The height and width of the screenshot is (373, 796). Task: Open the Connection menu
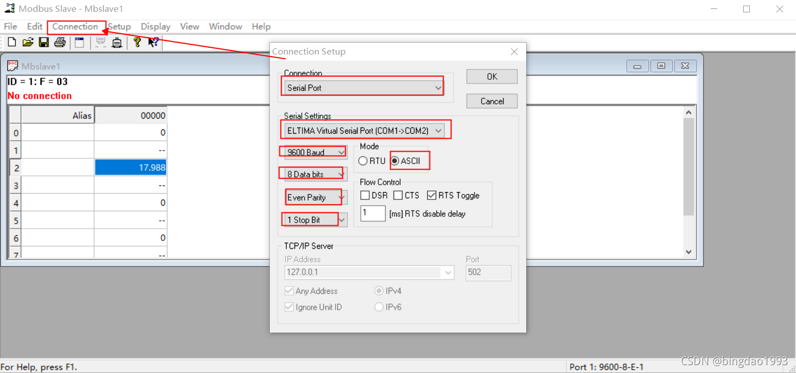pyautogui.click(x=76, y=26)
